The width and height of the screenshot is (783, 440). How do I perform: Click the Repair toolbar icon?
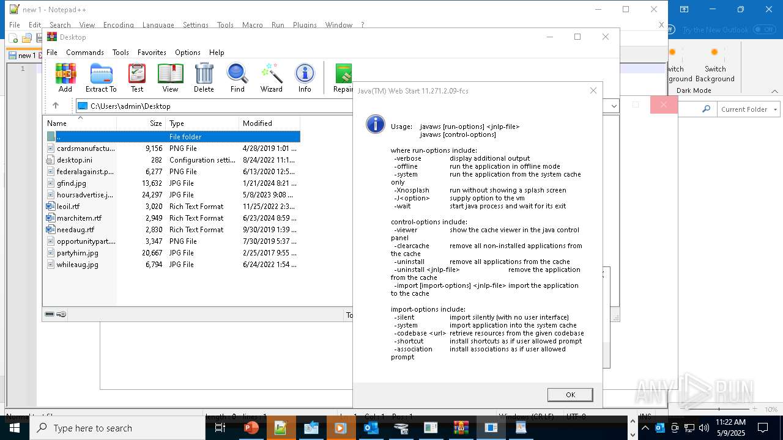[x=343, y=78]
